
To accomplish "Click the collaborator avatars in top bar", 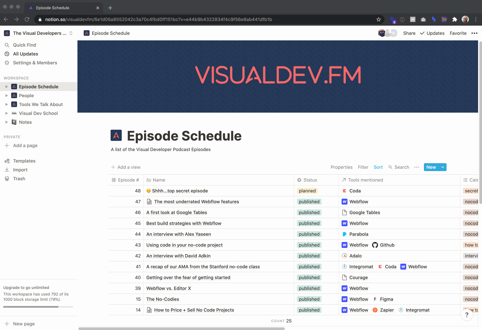I will point(388,33).
